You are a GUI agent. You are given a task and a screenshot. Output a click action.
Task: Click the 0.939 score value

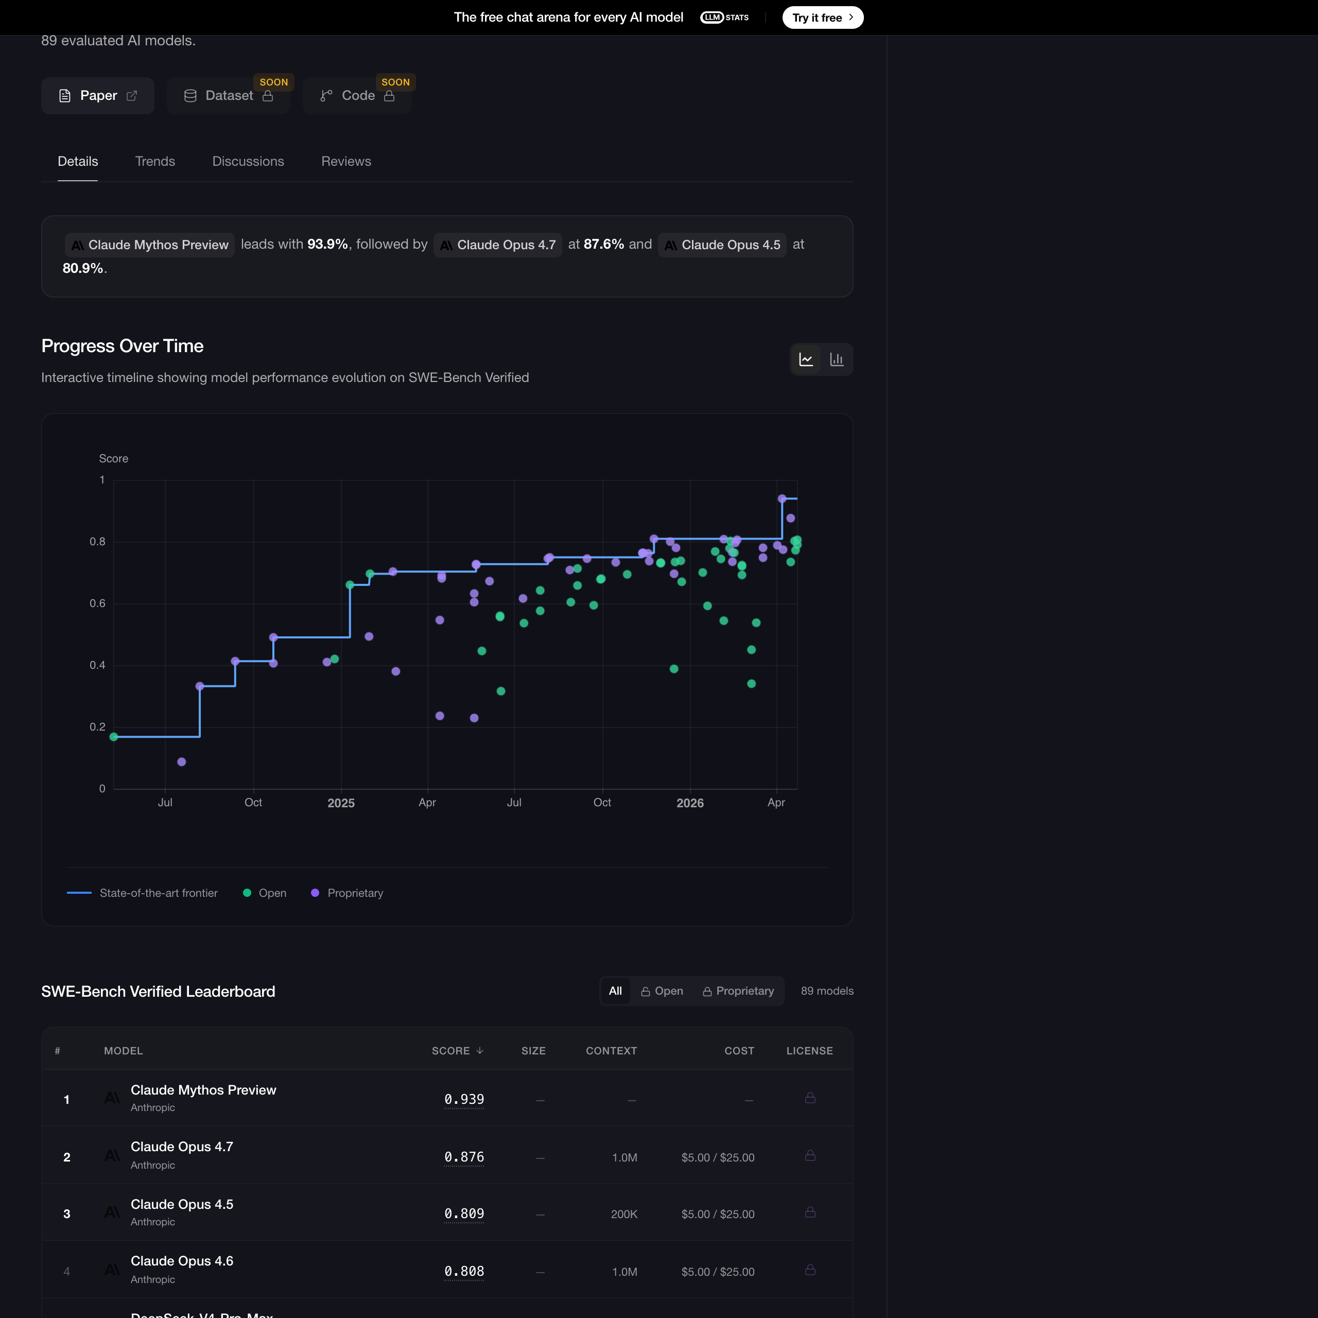click(x=464, y=1099)
